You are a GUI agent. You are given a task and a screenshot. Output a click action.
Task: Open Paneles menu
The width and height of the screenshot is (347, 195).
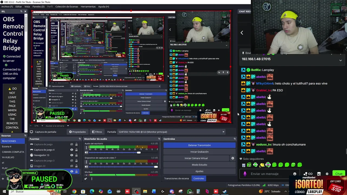tap(38, 6)
